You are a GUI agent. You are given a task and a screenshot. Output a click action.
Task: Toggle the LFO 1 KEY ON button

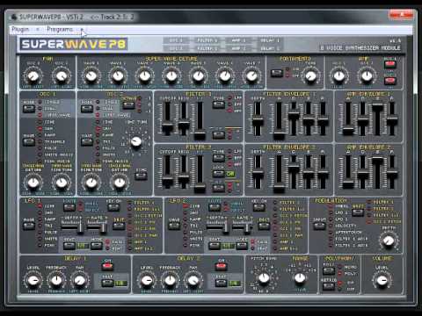(x=113, y=207)
